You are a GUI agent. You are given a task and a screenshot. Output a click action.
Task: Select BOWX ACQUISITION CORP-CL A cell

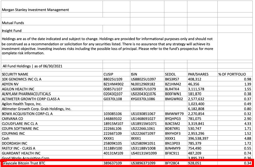[x=52, y=114]
